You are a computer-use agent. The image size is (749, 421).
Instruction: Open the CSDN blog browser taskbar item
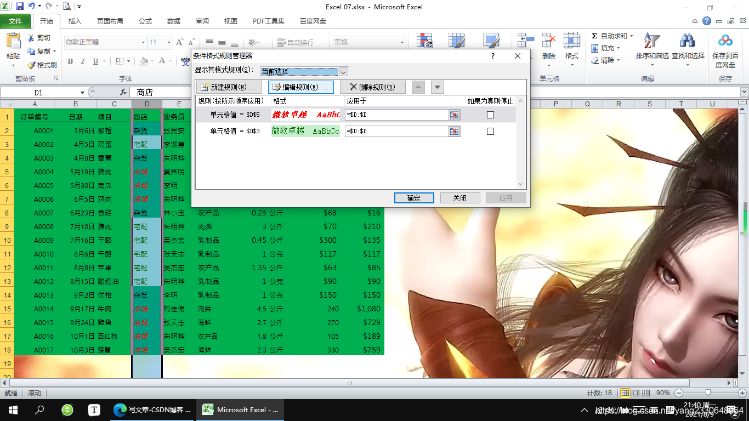tap(152, 409)
